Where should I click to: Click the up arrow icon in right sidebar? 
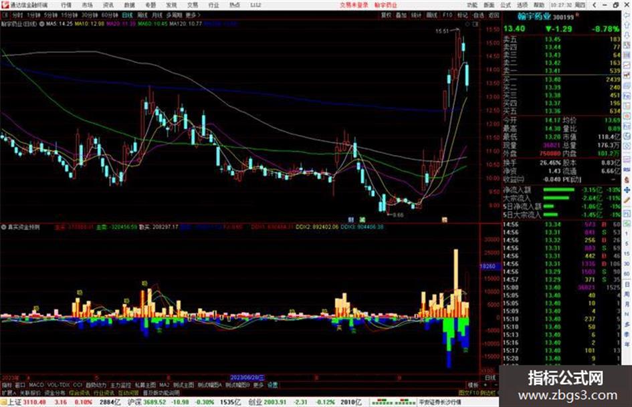[627, 25]
